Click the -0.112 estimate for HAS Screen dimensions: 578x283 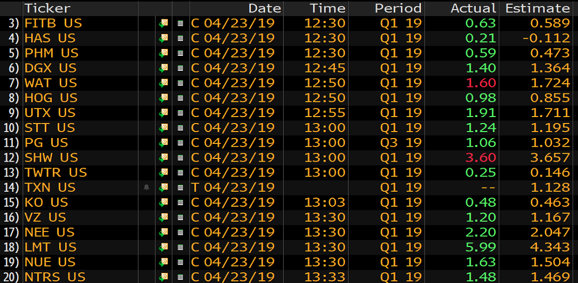(x=546, y=38)
